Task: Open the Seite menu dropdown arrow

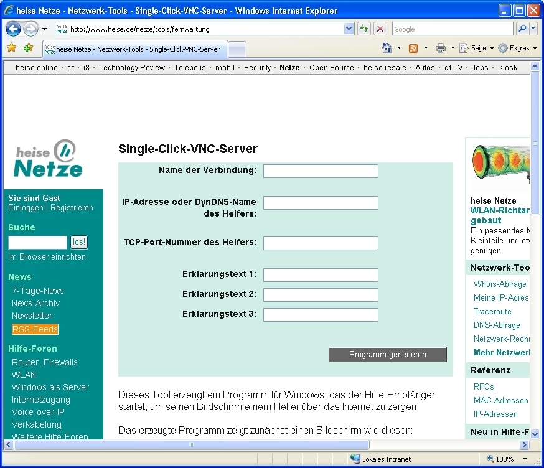Action: (x=492, y=48)
